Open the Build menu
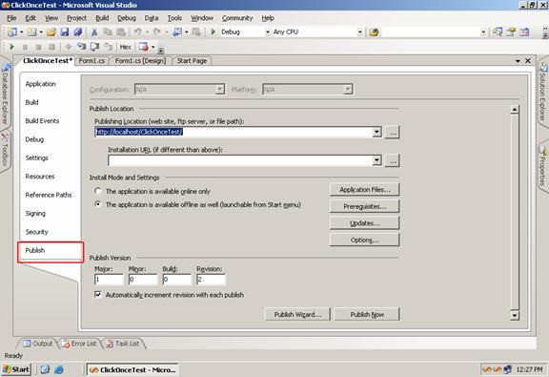The width and height of the screenshot is (549, 377). coord(102,18)
